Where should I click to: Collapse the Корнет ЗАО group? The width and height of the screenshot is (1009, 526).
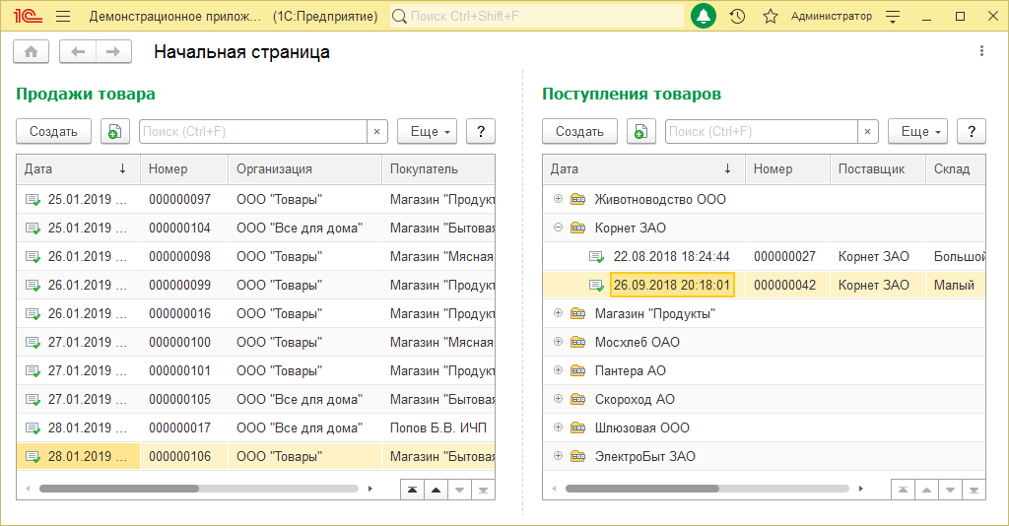click(558, 227)
